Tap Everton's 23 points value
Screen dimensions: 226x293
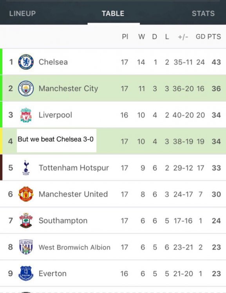coord(216,273)
